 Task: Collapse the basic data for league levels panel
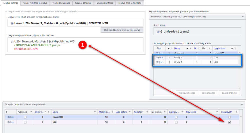pos(242,104)
